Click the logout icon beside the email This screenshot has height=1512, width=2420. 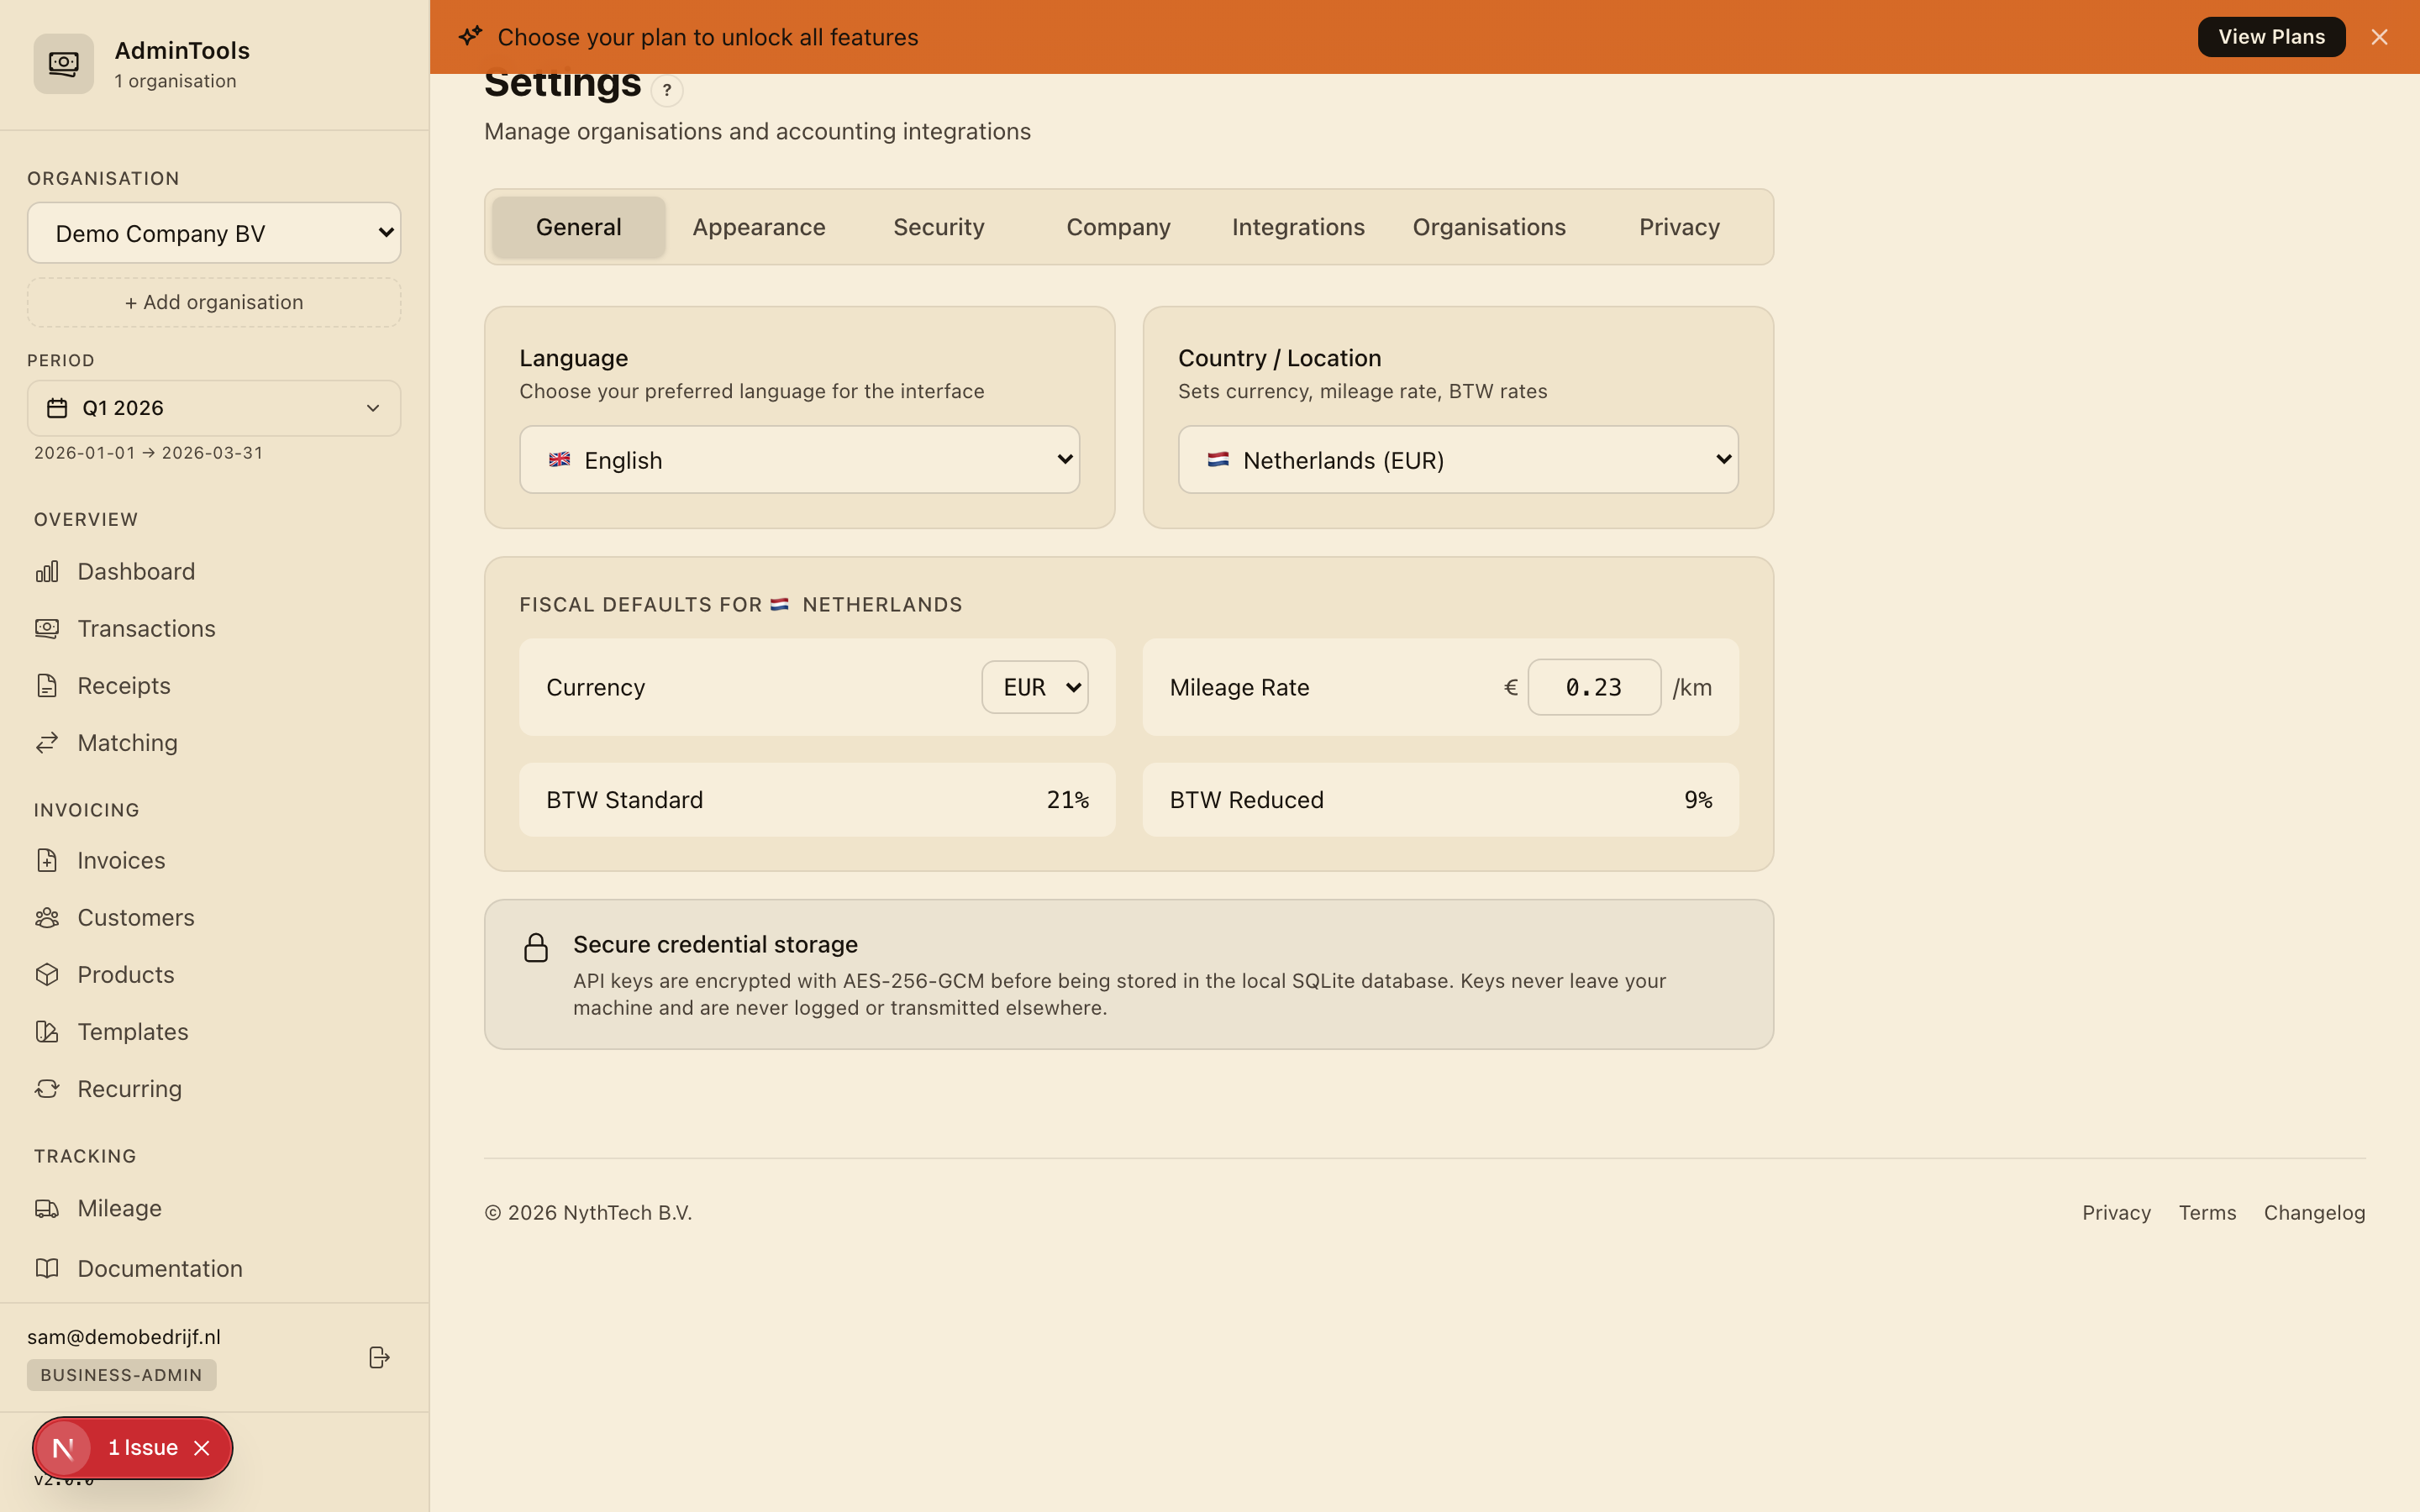[379, 1357]
